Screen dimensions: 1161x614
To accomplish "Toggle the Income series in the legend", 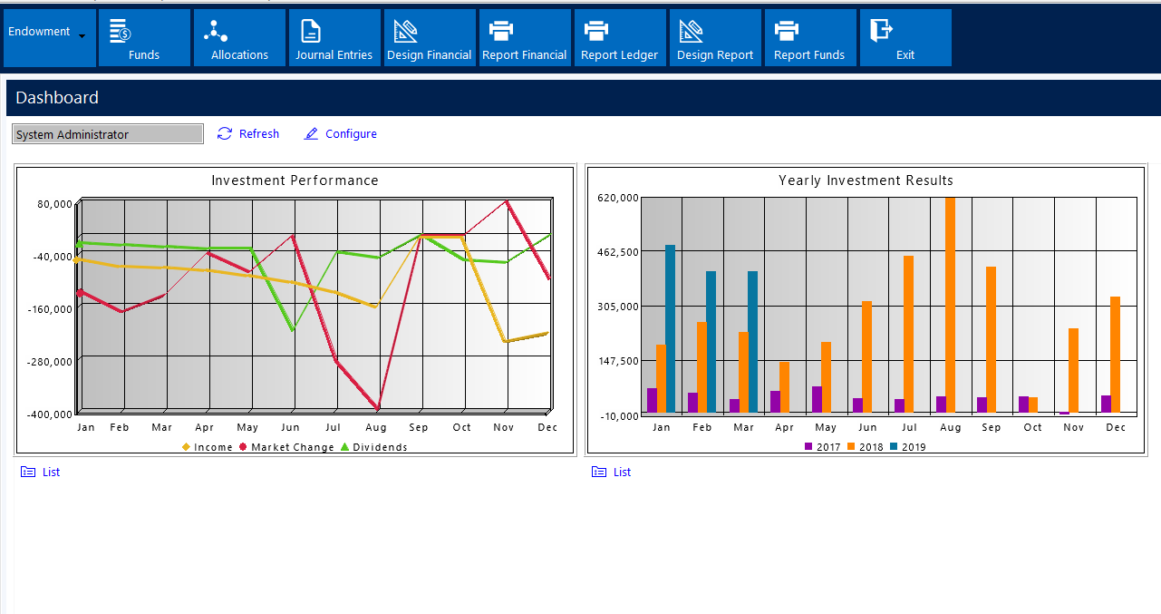I will [206, 446].
